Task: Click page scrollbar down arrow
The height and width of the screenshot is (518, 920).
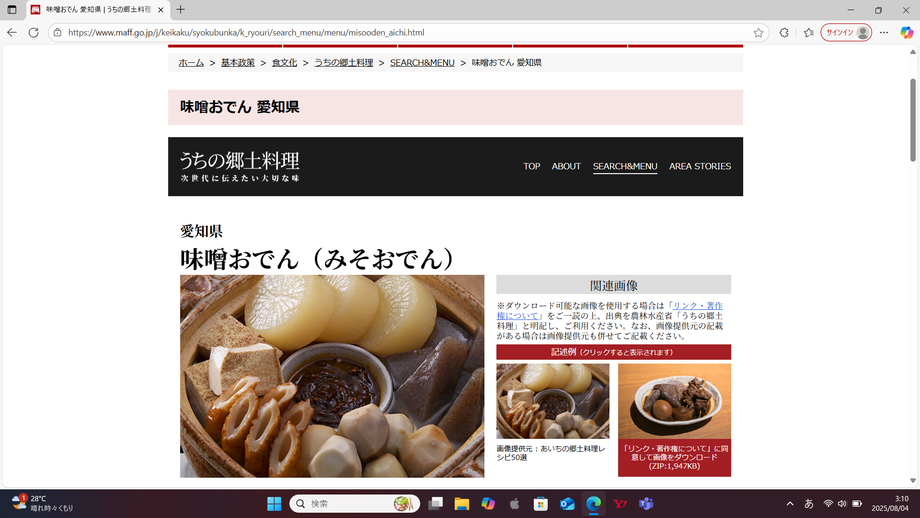Action: pos(913,481)
